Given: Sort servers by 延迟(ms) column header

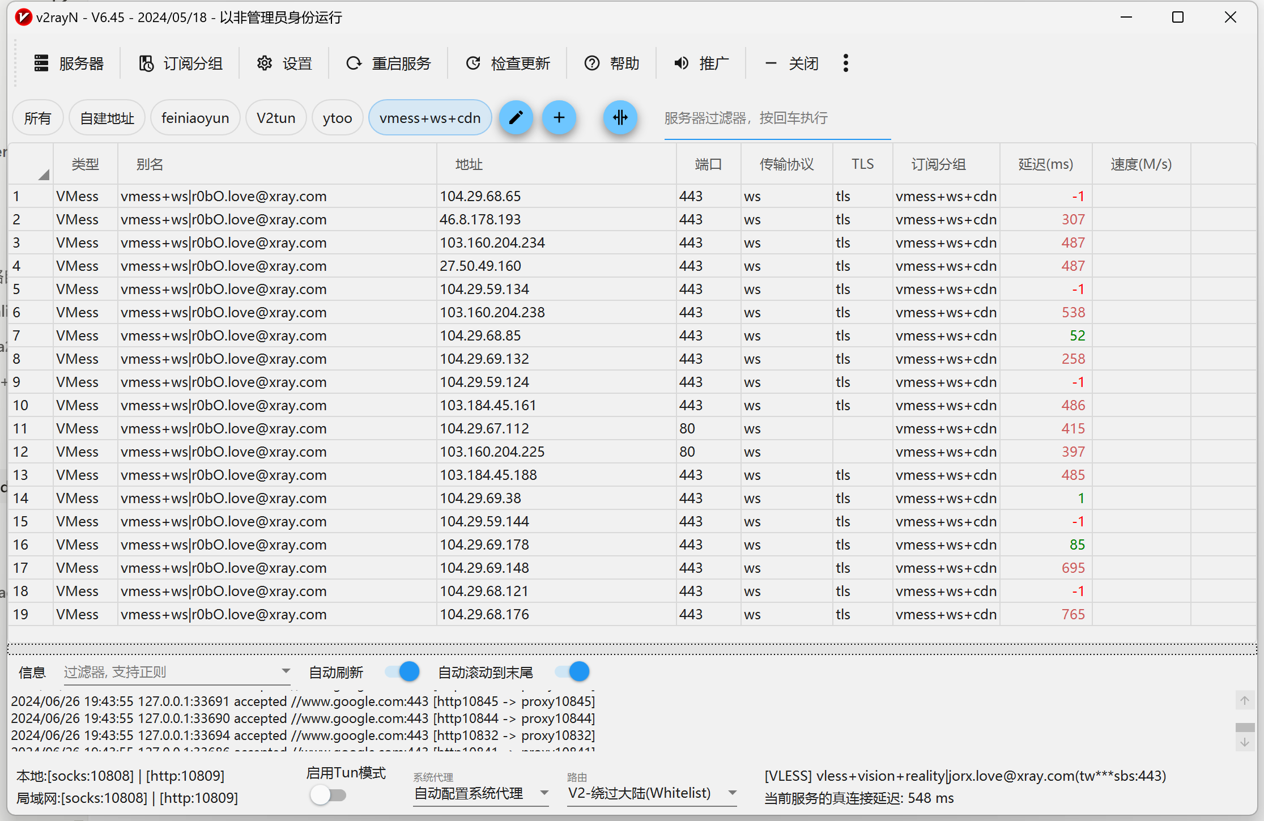Looking at the screenshot, I should tap(1045, 164).
